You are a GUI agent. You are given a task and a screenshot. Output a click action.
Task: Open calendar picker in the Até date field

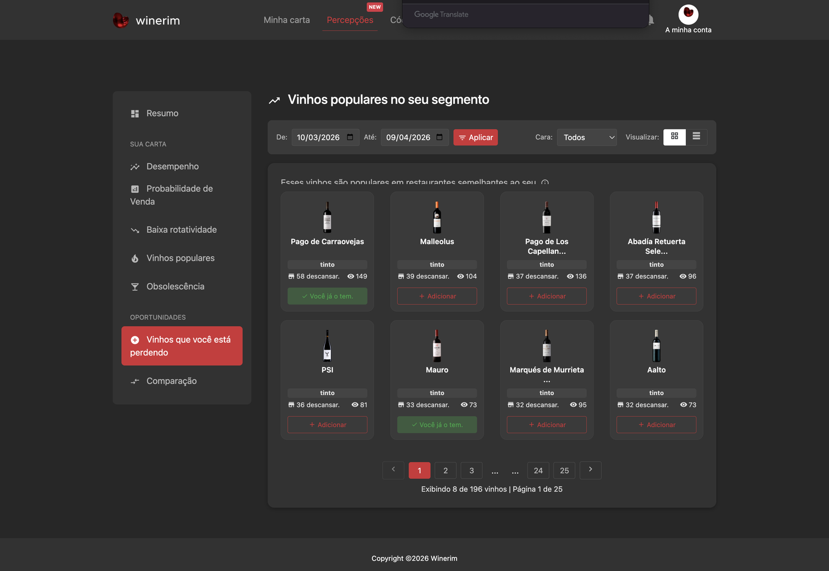439,137
